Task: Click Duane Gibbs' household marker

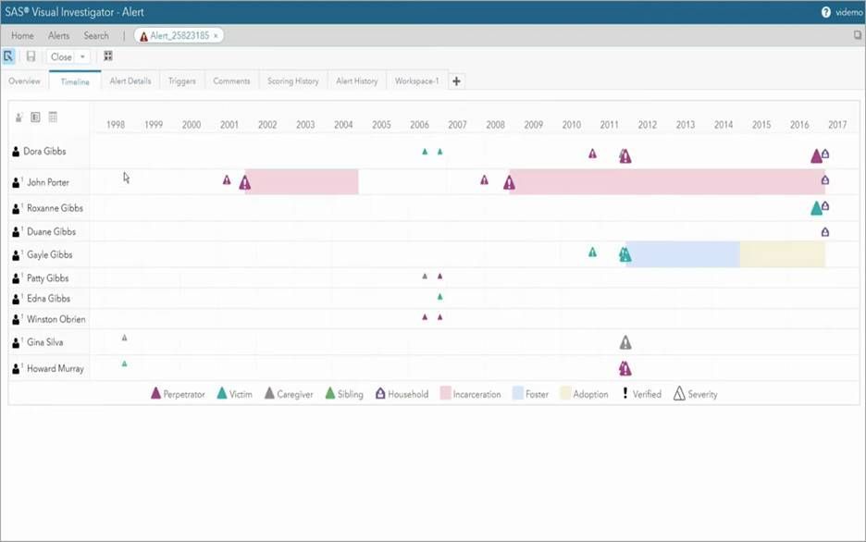Action: [825, 232]
